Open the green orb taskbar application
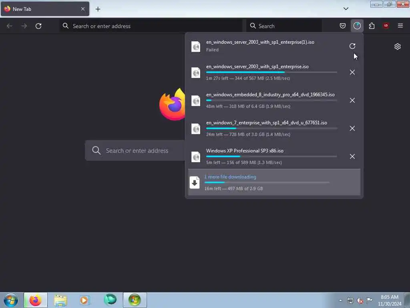 (x=110, y=300)
